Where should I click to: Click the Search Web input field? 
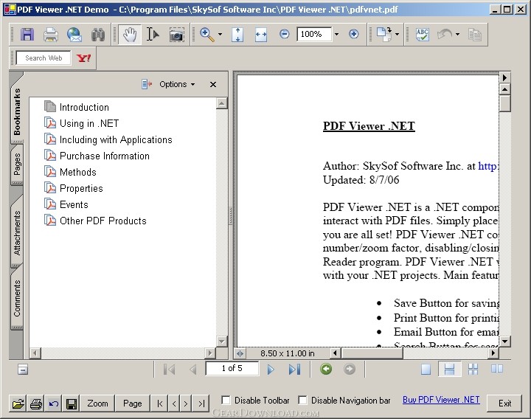pyautogui.click(x=44, y=58)
